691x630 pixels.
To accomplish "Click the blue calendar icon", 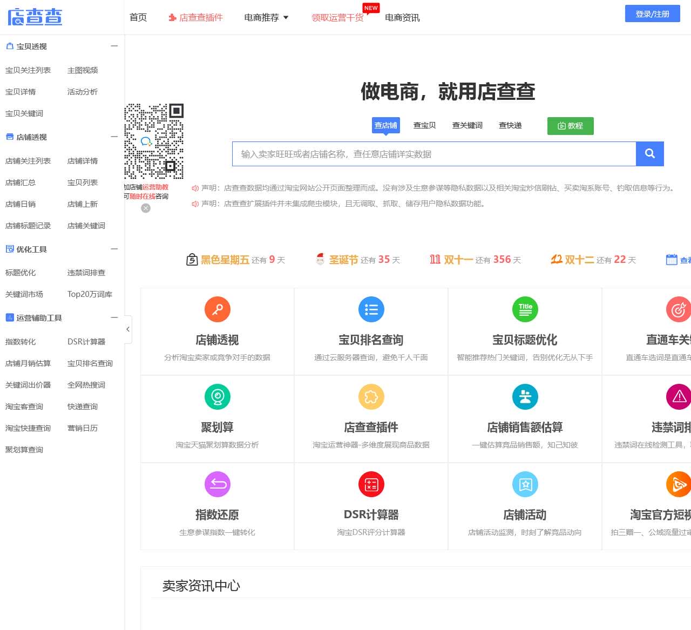I will coord(672,260).
